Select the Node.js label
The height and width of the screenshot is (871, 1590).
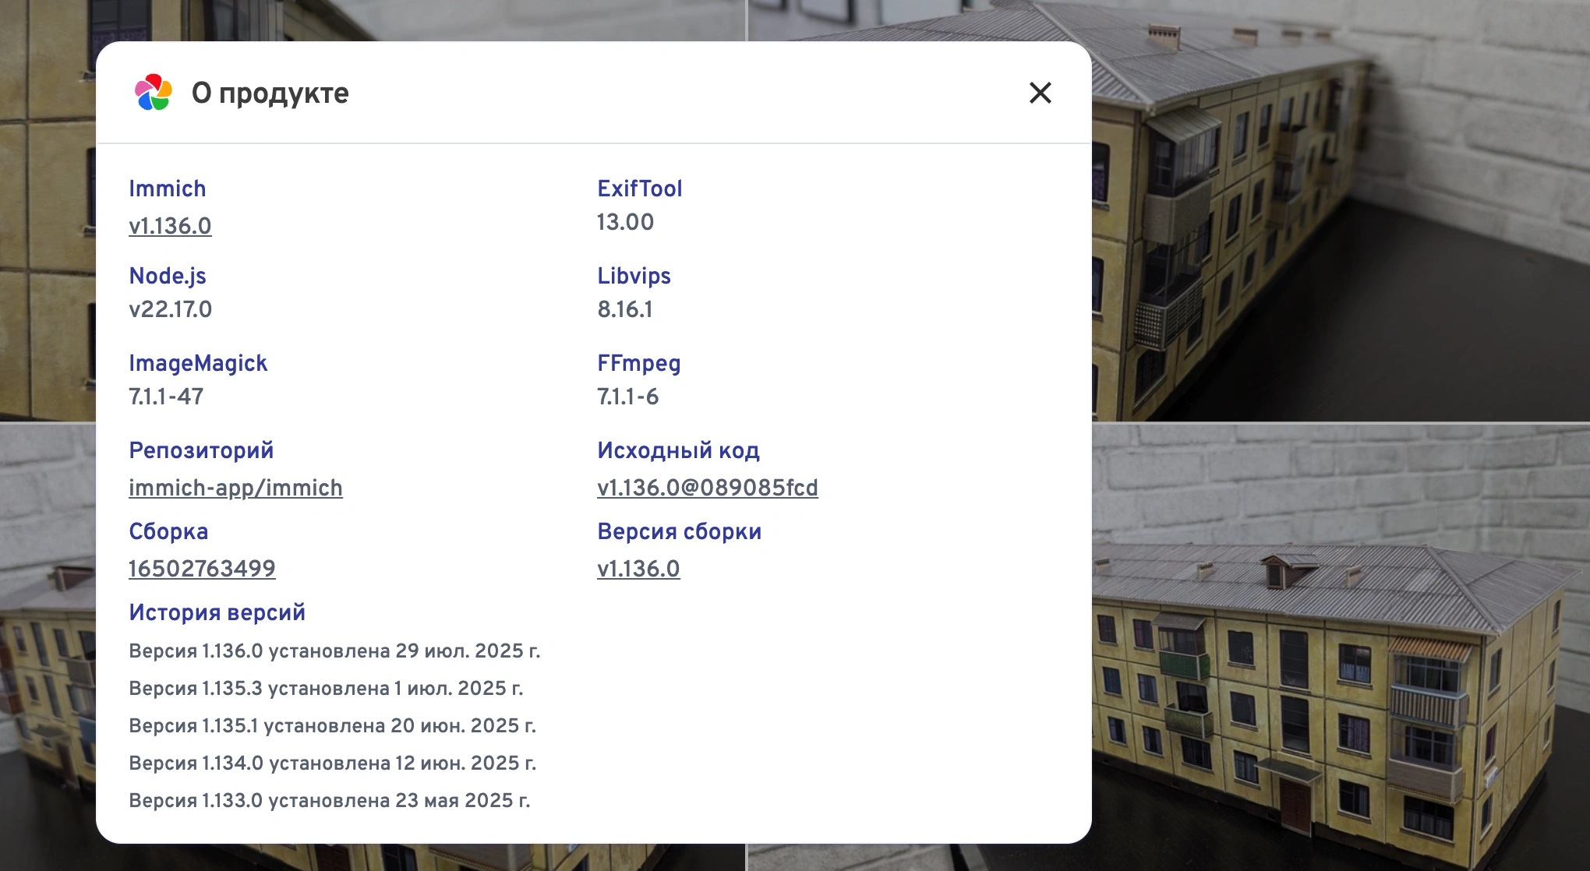(x=168, y=276)
